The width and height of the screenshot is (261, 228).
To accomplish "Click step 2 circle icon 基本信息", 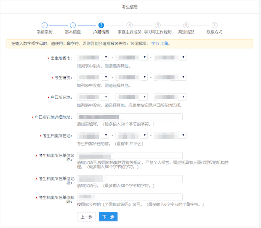I will tap(73, 25).
